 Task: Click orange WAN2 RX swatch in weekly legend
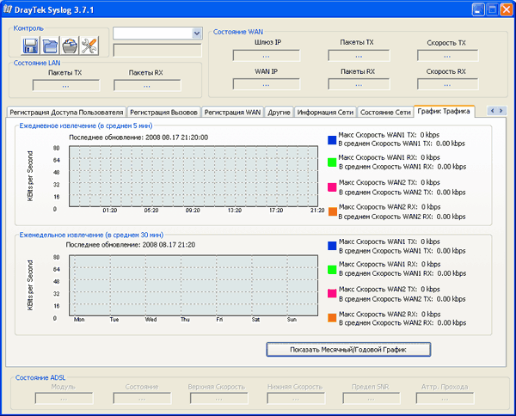point(332,318)
